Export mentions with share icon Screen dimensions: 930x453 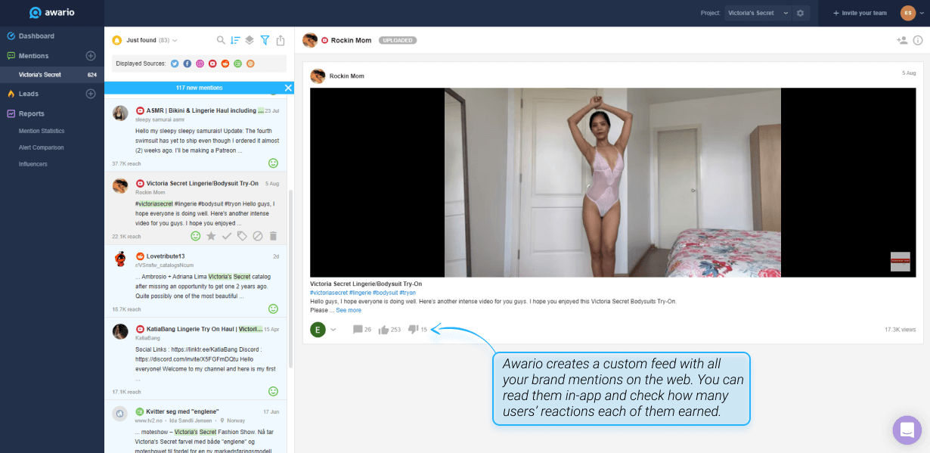pyautogui.click(x=281, y=40)
